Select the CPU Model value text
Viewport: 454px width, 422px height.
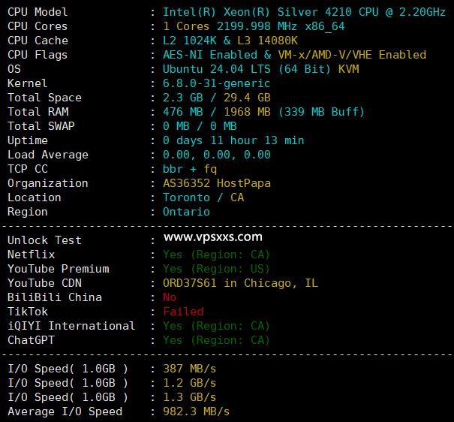[x=304, y=12]
